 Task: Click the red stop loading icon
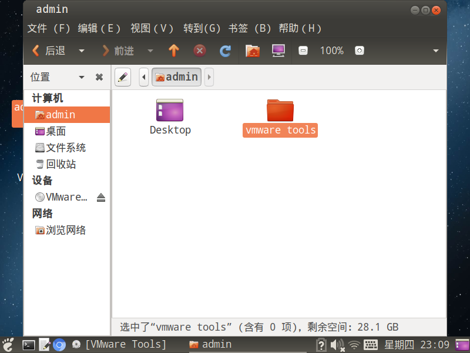coord(200,51)
